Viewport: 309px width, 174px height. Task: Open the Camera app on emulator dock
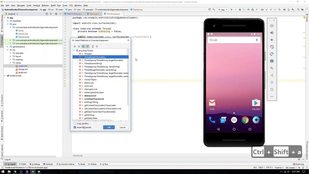tap(256, 120)
